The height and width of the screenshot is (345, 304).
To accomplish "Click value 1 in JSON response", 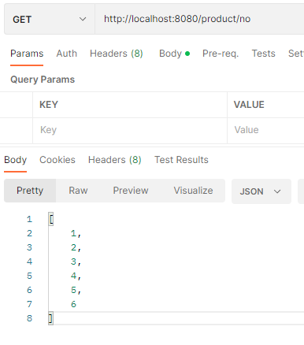I will (x=73, y=233).
